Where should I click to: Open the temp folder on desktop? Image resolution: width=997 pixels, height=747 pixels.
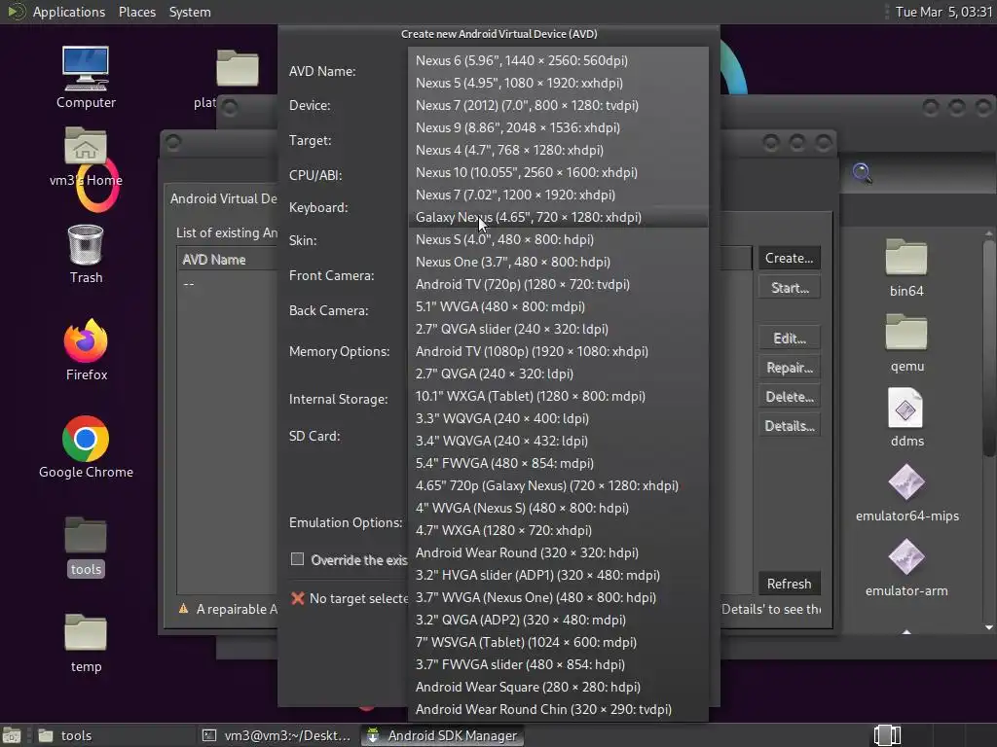pos(86,634)
